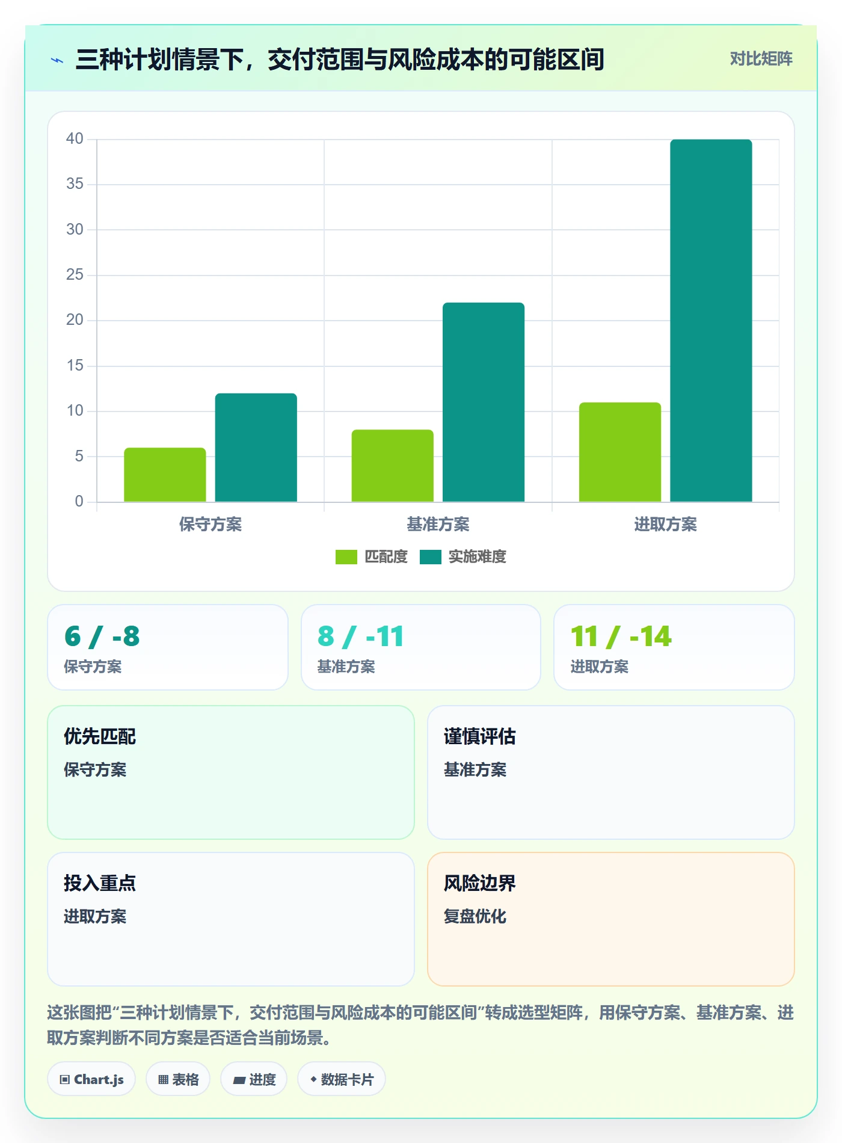Click the bar icon in 进度 chip

[239, 1080]
